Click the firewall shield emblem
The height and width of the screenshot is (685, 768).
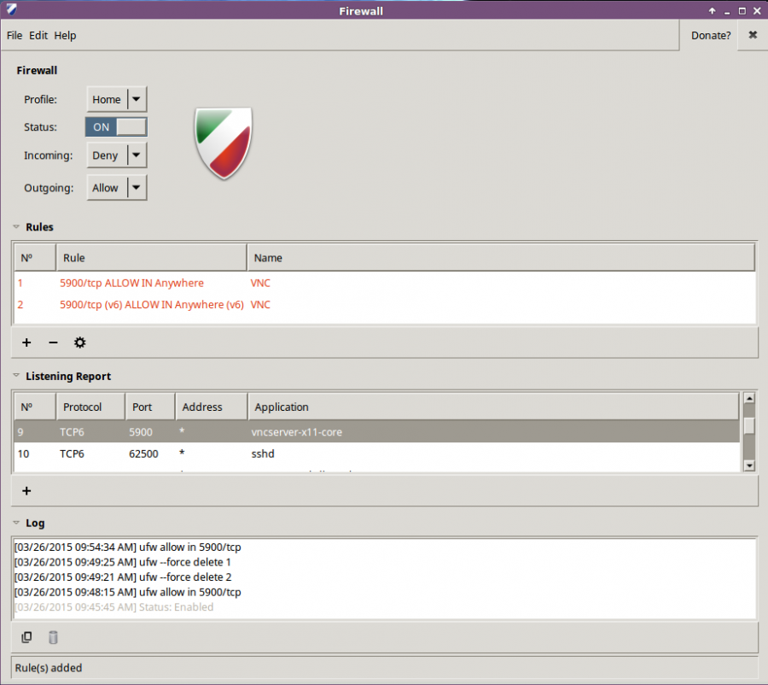222,143
